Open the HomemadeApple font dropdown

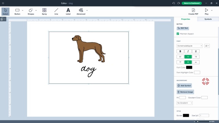189,46
